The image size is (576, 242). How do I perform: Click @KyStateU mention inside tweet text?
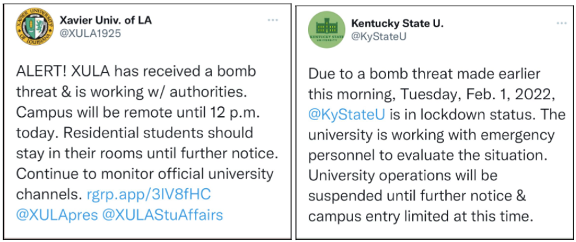tap(347, 115)
